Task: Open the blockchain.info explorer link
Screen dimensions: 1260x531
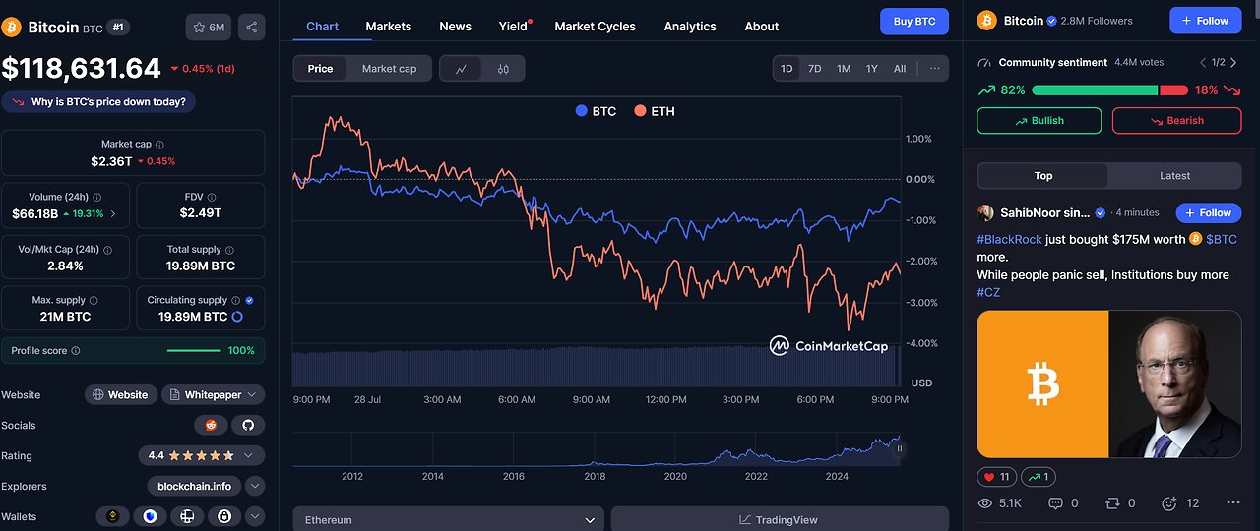Action: click(x=195, y=486)
